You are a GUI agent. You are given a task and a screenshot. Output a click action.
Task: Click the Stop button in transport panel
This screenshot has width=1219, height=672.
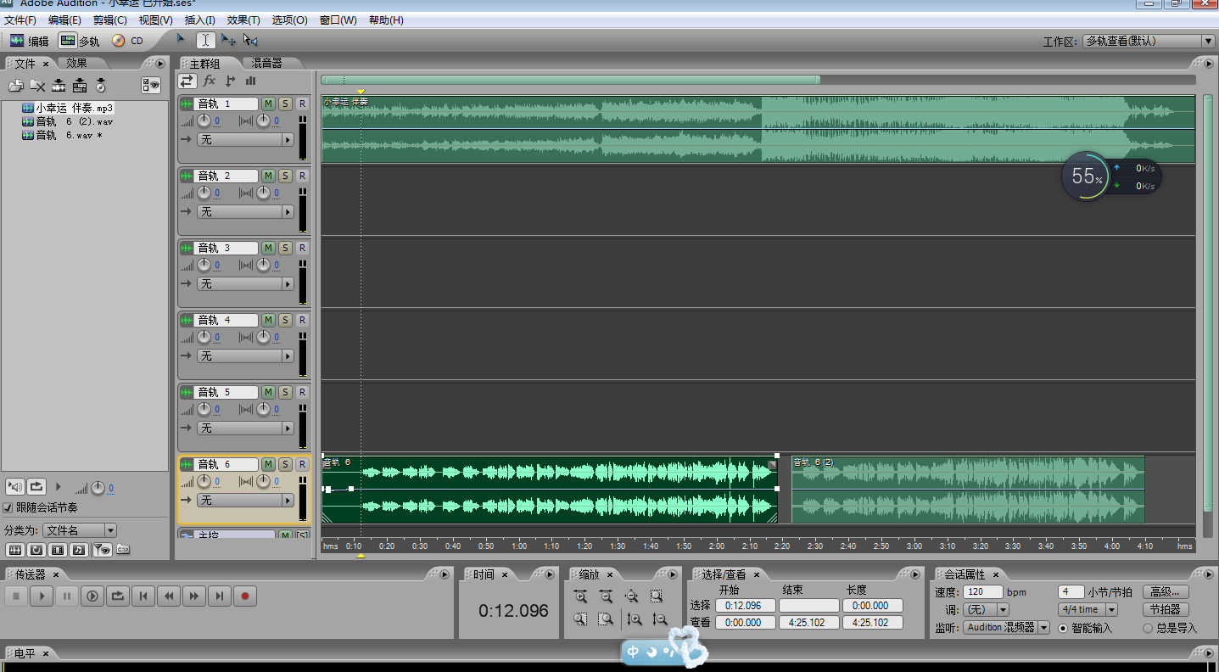point(16,596)
